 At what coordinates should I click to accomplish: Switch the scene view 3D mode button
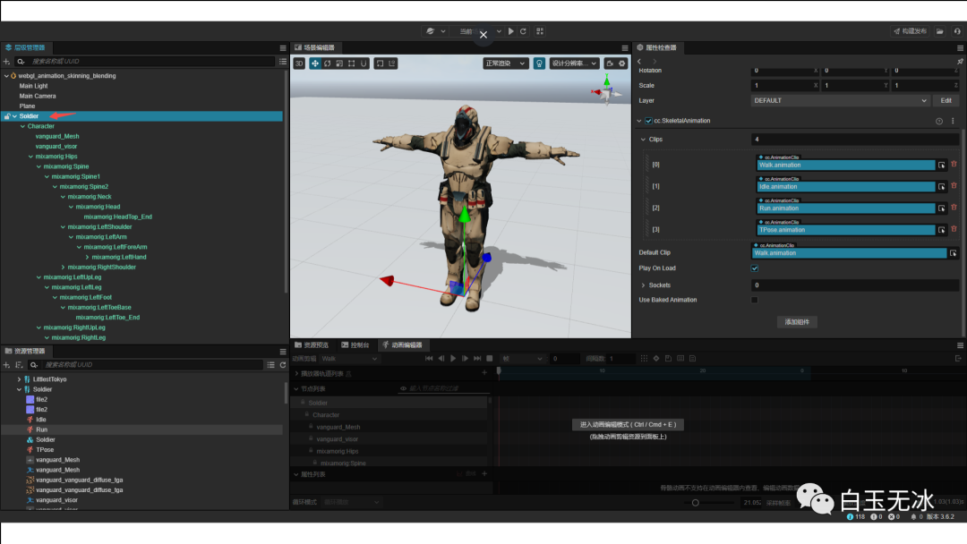tap(299, 64)
